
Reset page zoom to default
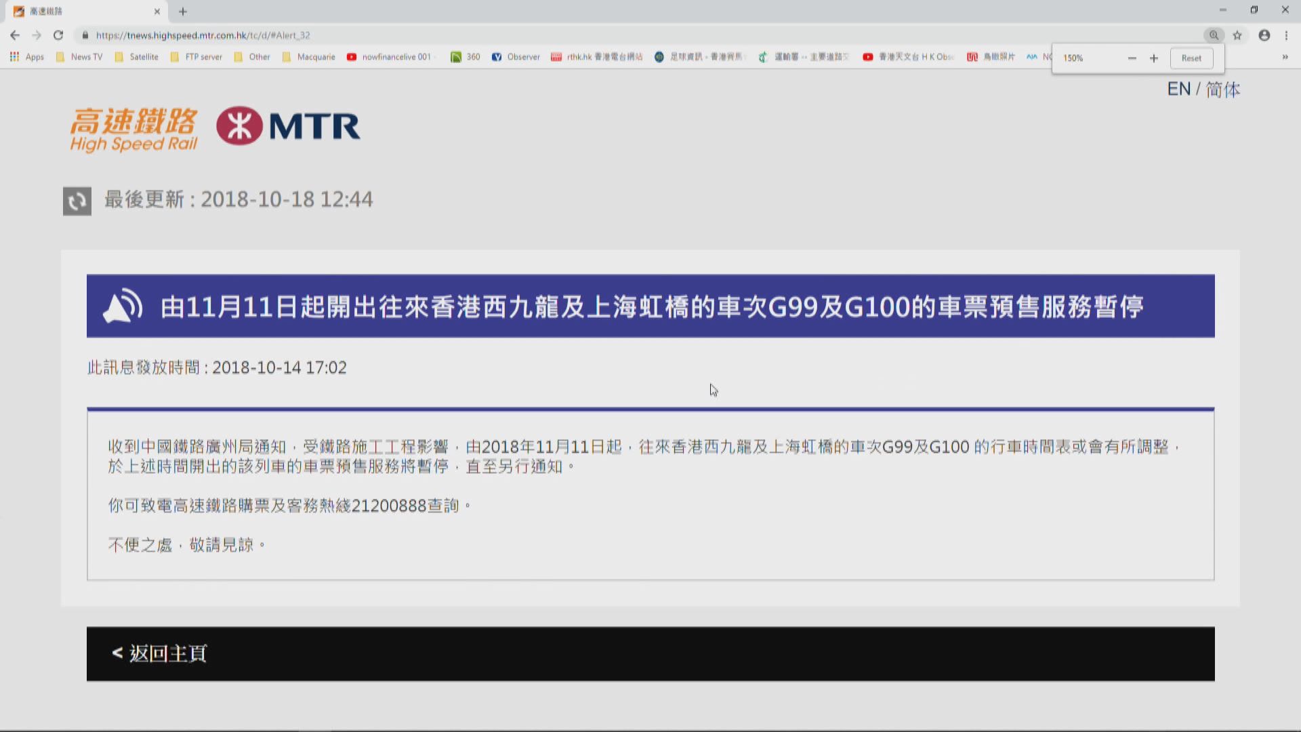1192,58
